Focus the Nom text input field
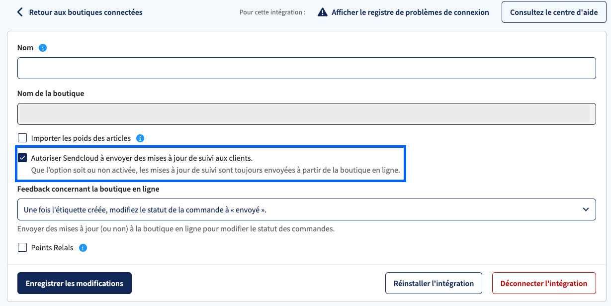The height and width of the screenshot is (306, 611). pos(306,68)
